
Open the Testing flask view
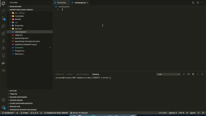(4, 41)
